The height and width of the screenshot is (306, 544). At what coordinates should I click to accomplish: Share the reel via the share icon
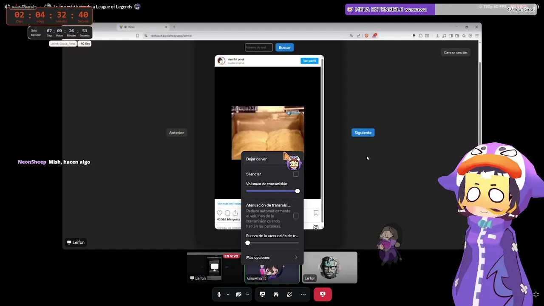tap(235, 213)
